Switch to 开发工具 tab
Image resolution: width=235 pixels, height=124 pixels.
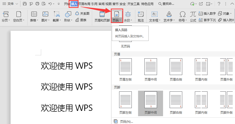coord(133,4)
